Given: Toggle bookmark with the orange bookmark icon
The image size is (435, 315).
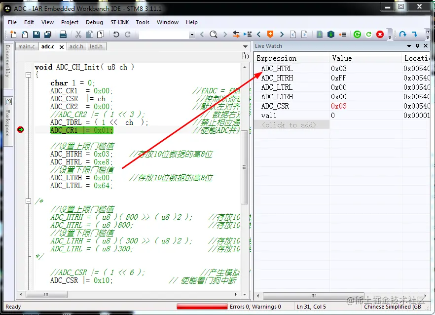Looking at the screenshot, I should 270,34.
